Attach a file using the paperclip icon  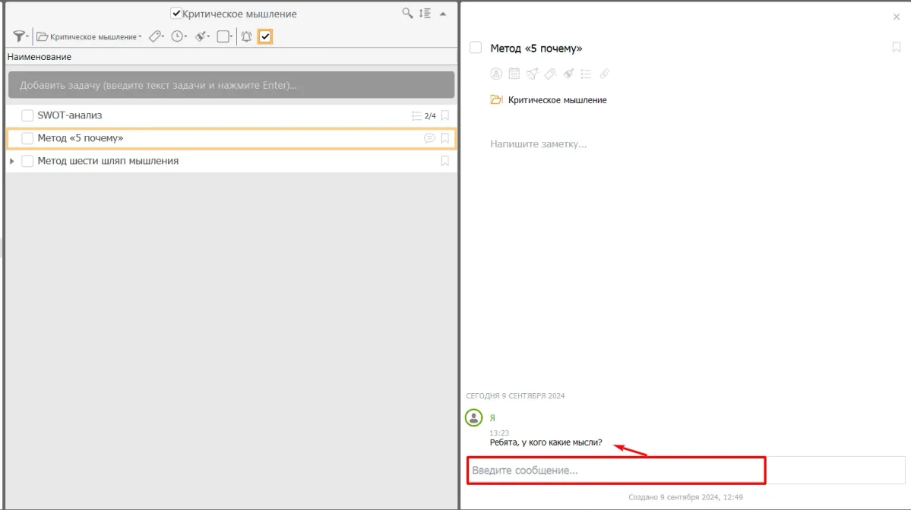point(605,74)
